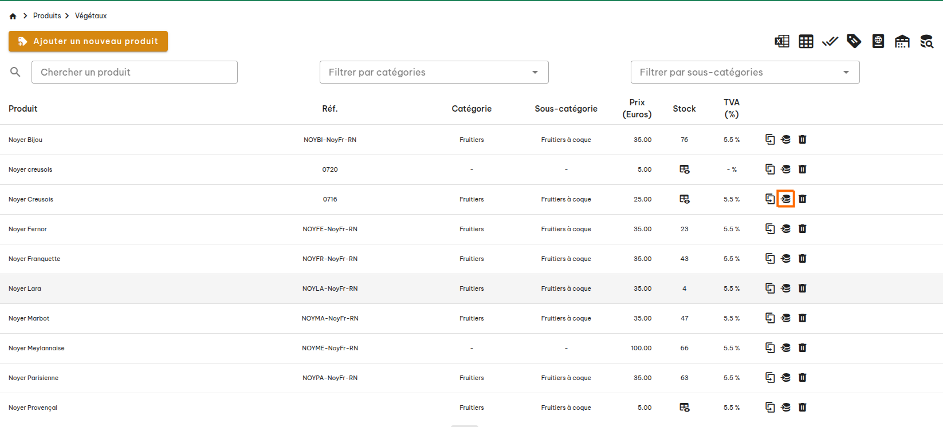Click Ajouter un nouveau produit button
Viewport: 943px width, 427px height.
coord(88,41)
